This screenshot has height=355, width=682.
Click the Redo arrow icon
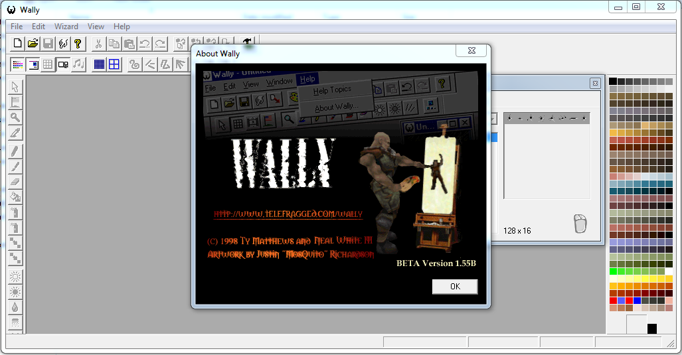pyautogui.click(x=160, y=43)
